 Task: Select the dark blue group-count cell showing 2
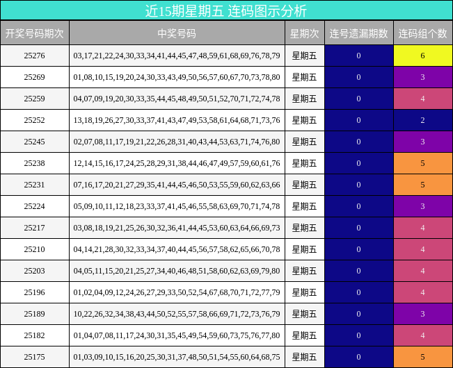click(x=422, y=120)
